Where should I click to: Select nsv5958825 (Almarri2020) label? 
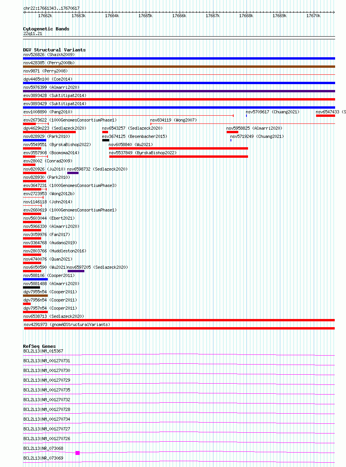[255, 129]
